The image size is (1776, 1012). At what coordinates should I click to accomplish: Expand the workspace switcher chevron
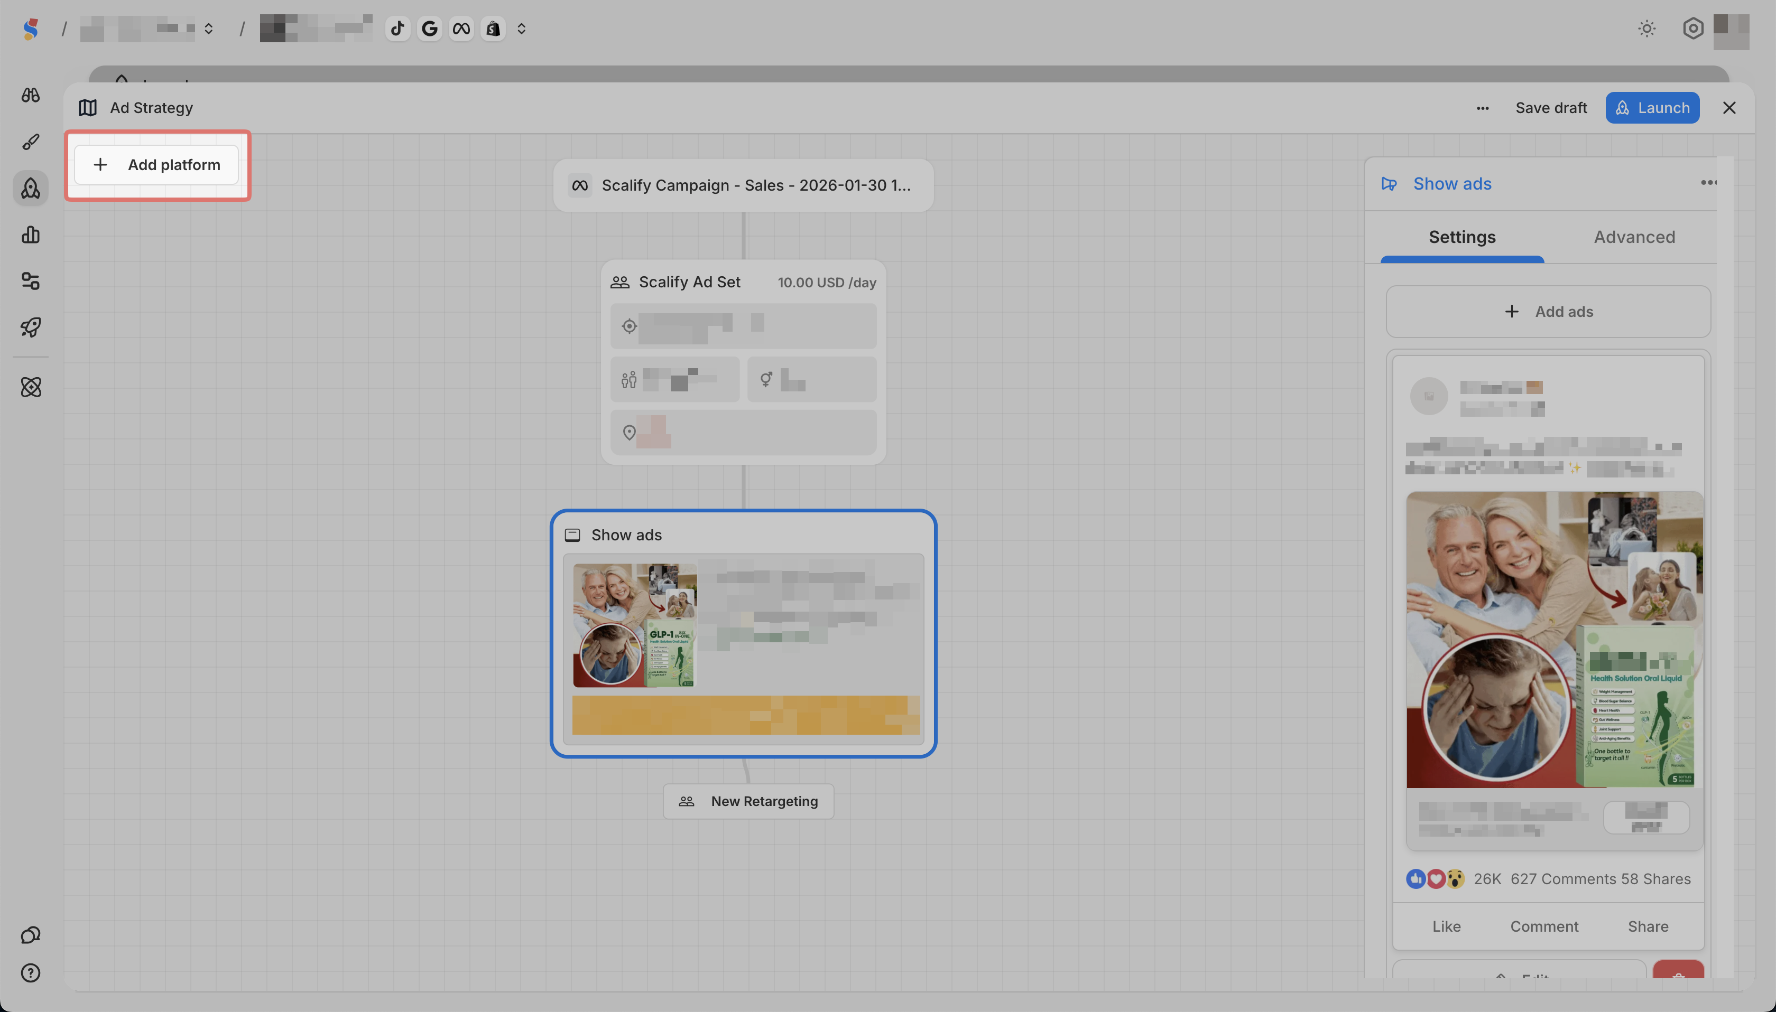coord(209,29)
